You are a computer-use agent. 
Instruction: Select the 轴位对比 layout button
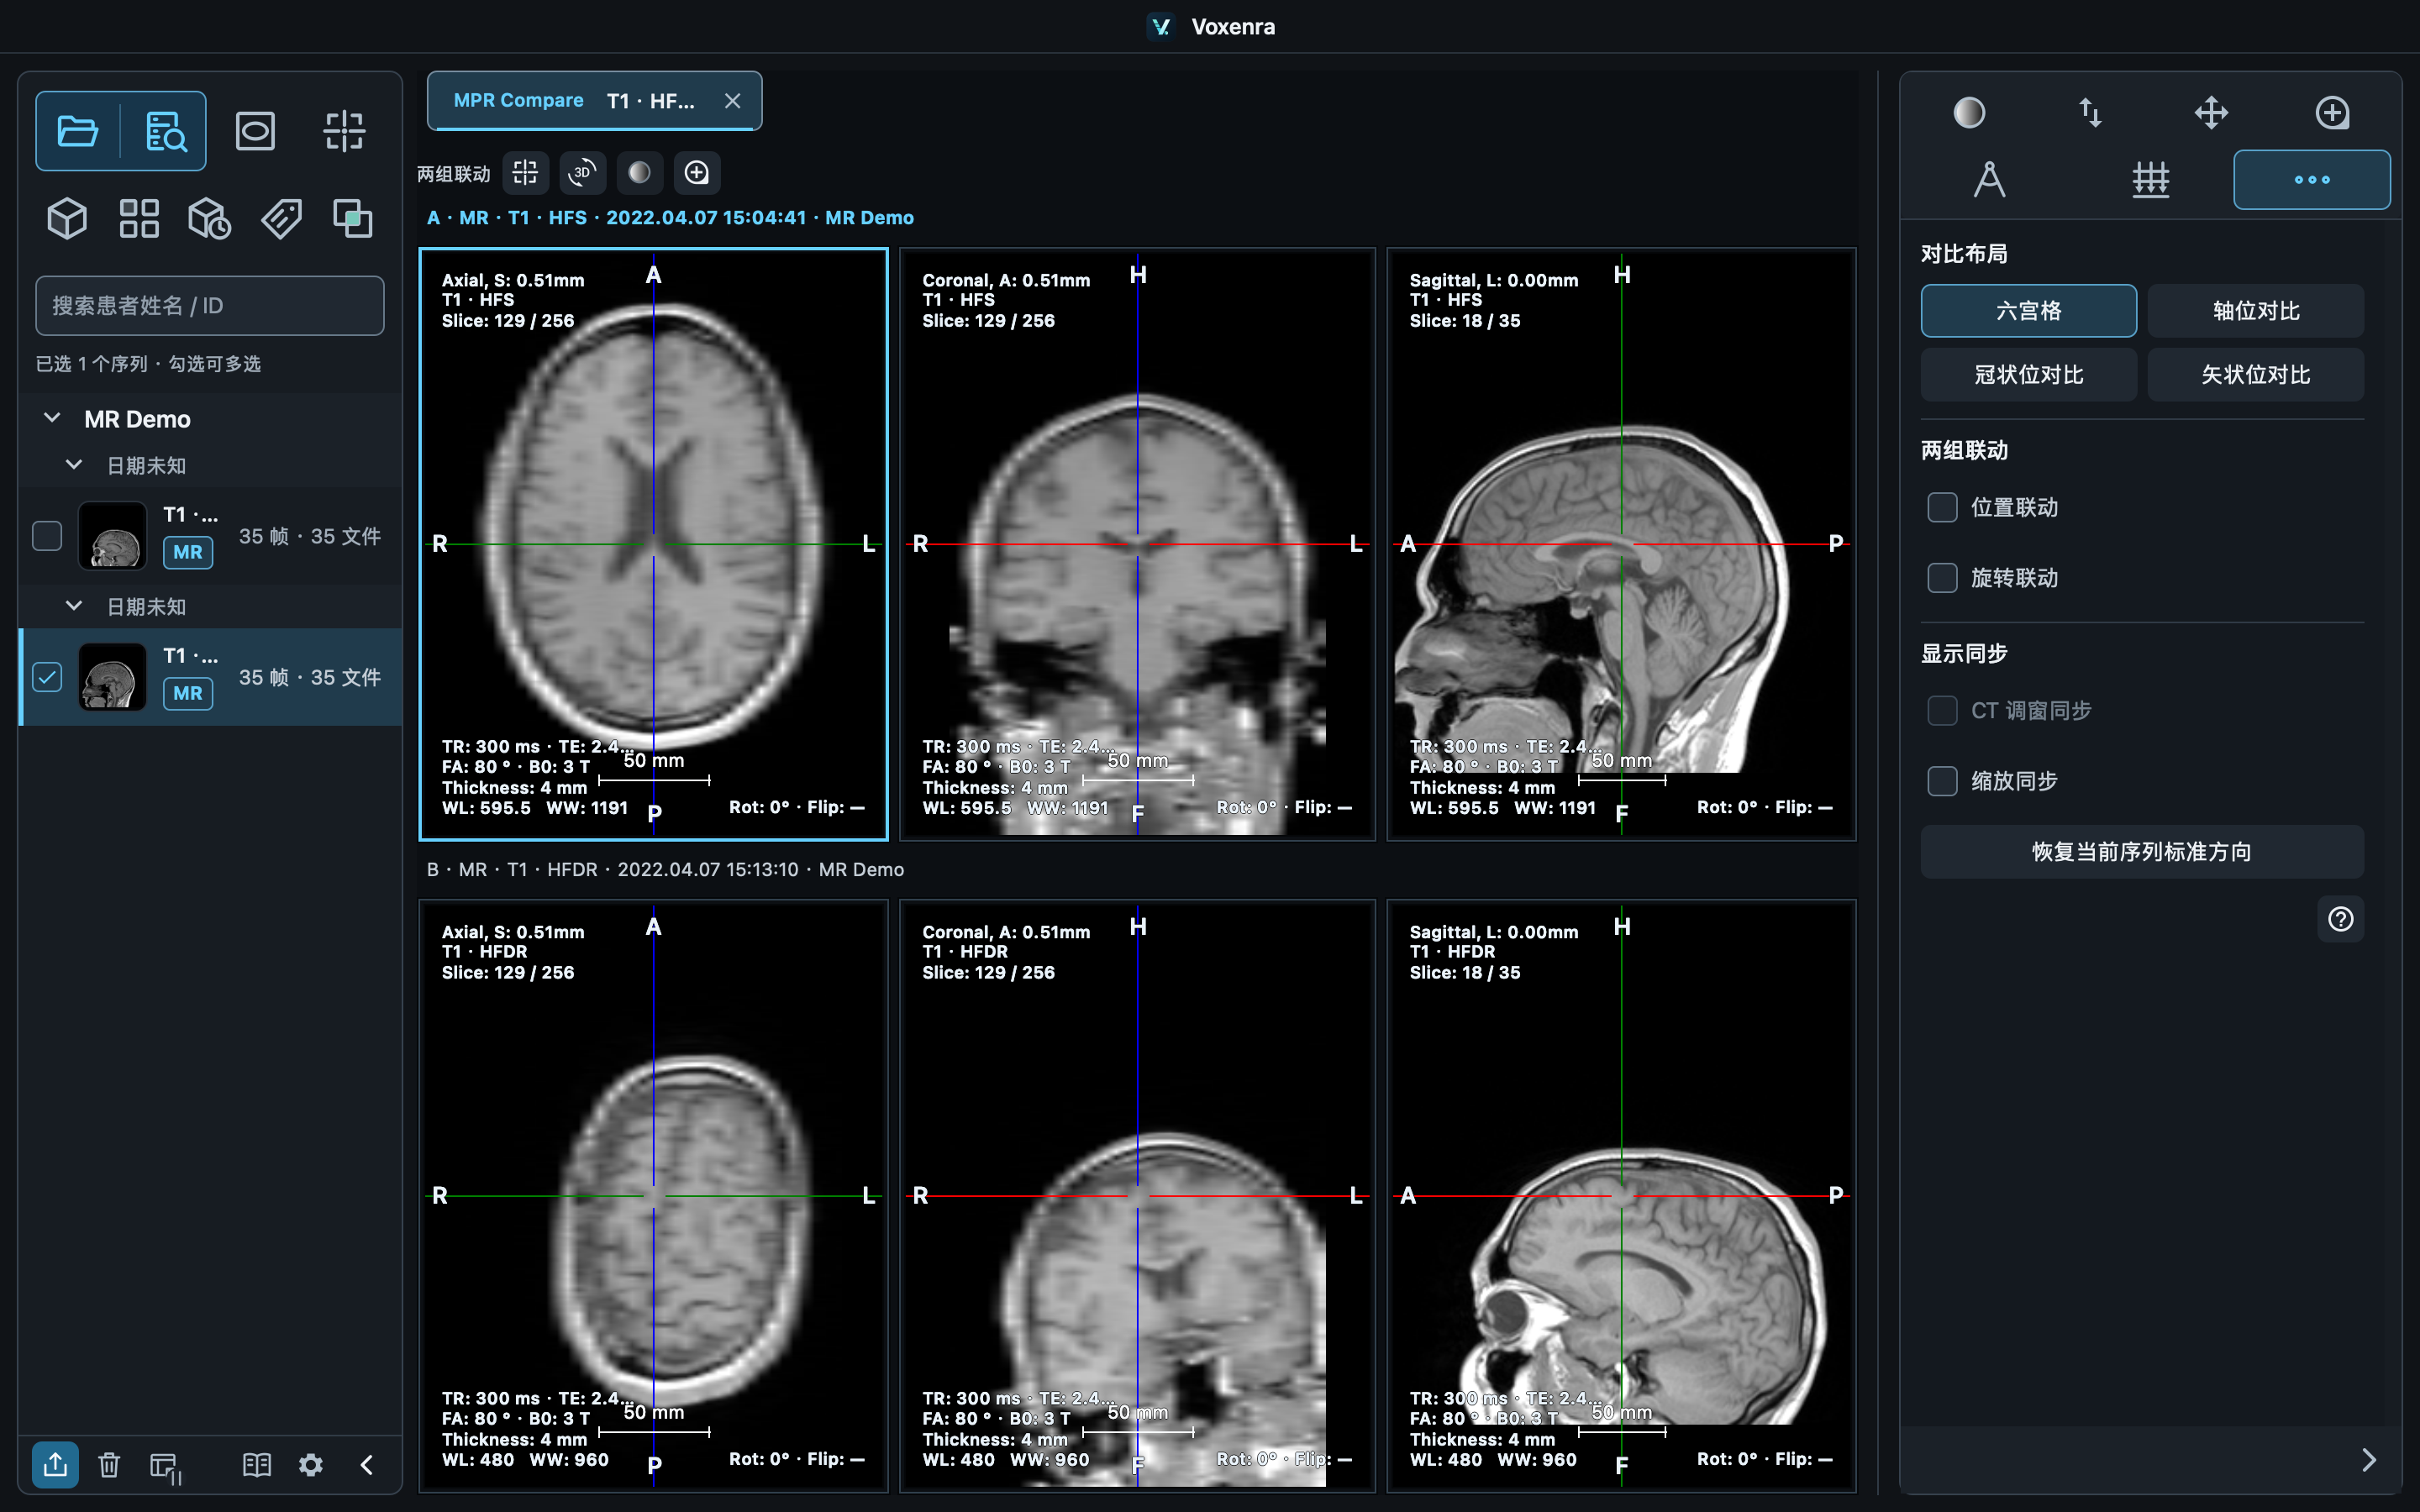point(2255,311)
